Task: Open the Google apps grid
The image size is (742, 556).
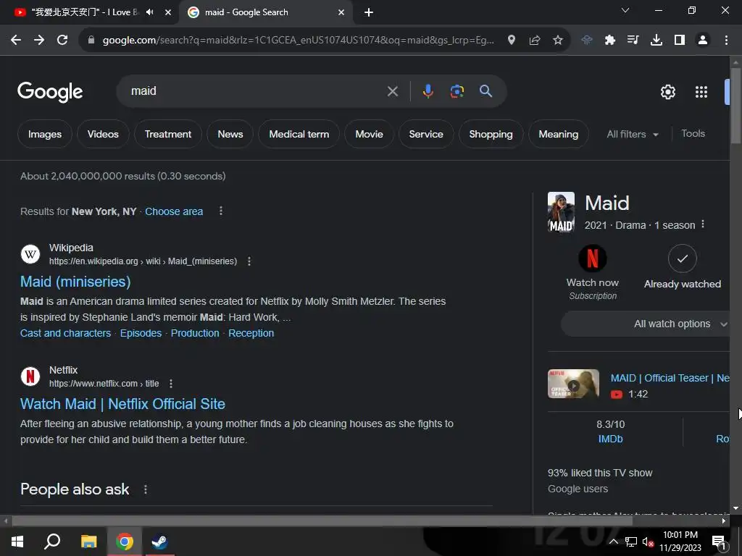Action: [701, 92]
